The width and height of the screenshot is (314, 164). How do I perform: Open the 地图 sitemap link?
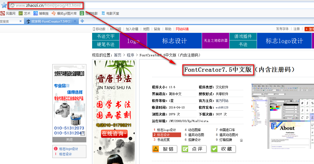(146, 29)
